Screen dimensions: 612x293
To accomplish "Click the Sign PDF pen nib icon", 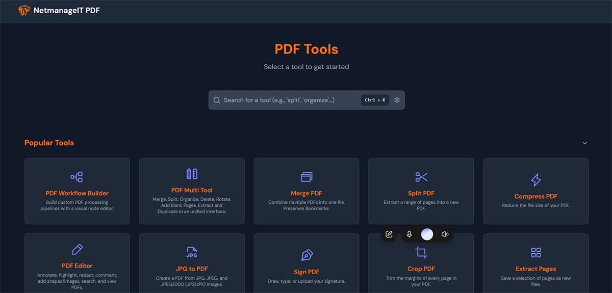I will pyautogui.click(x=307, y=255).
